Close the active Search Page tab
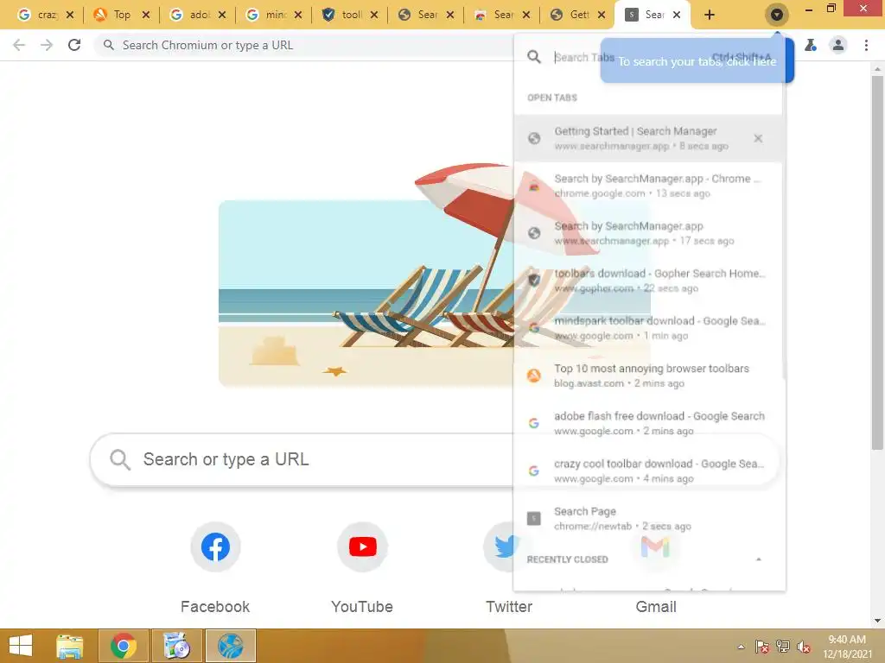Screen dimensions: 885x663 coord(678,15)
